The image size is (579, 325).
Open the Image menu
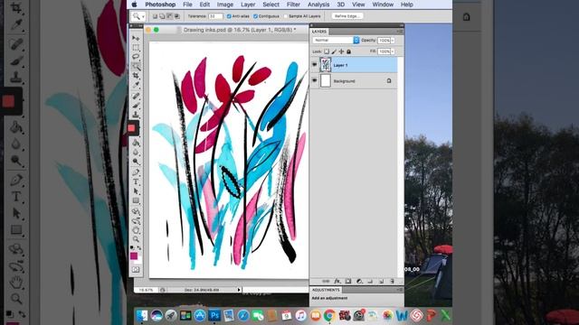pos(225,5)
